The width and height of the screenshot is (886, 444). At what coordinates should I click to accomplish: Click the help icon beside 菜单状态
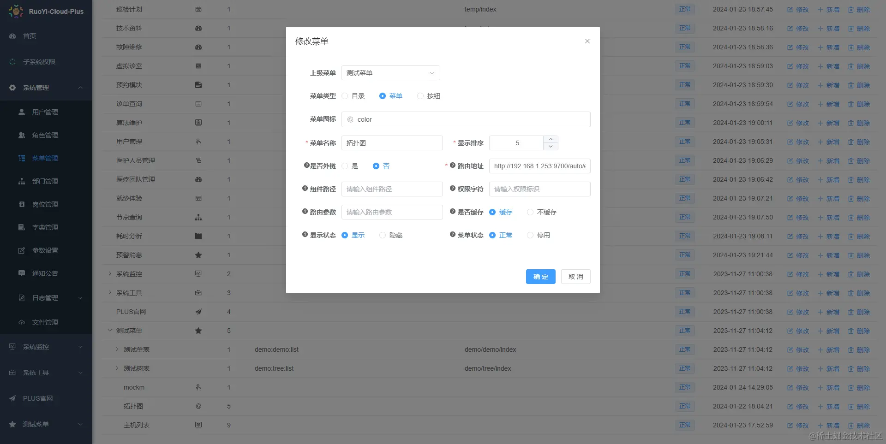pos(453,235)
